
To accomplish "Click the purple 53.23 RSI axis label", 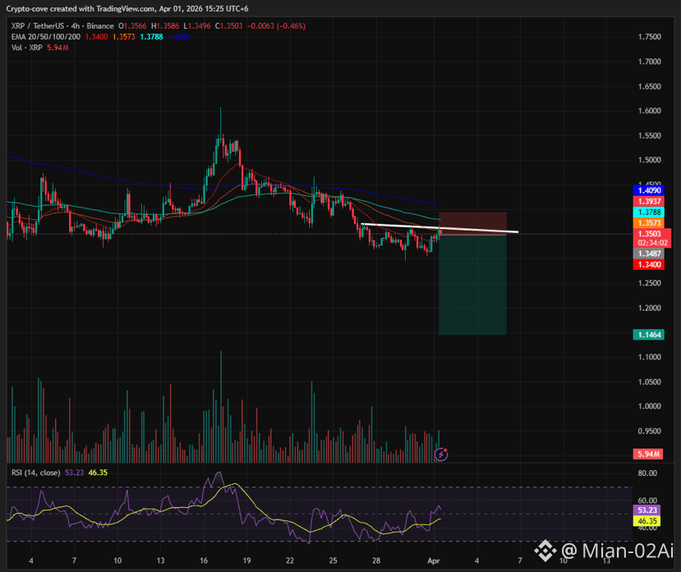I will click(647, 510).
